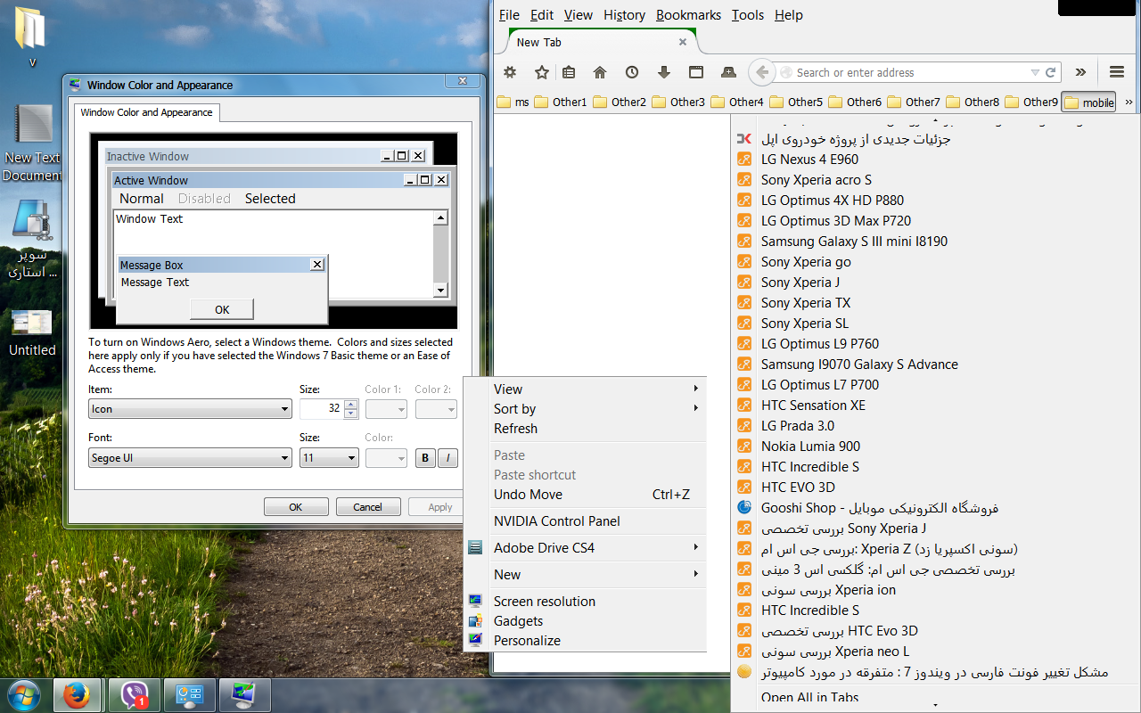Click Cancel in Window Color and Appearance
The height and width of the screenshot is (713, 1141).
point(367,507)
